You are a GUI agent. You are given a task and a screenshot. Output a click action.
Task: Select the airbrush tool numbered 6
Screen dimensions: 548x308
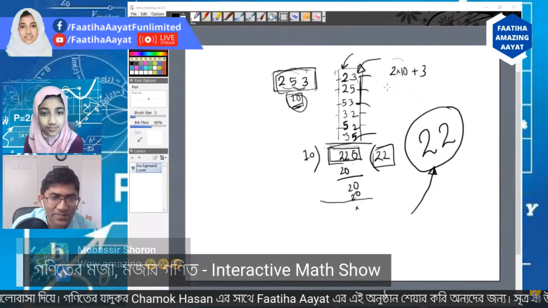point(250,17)
